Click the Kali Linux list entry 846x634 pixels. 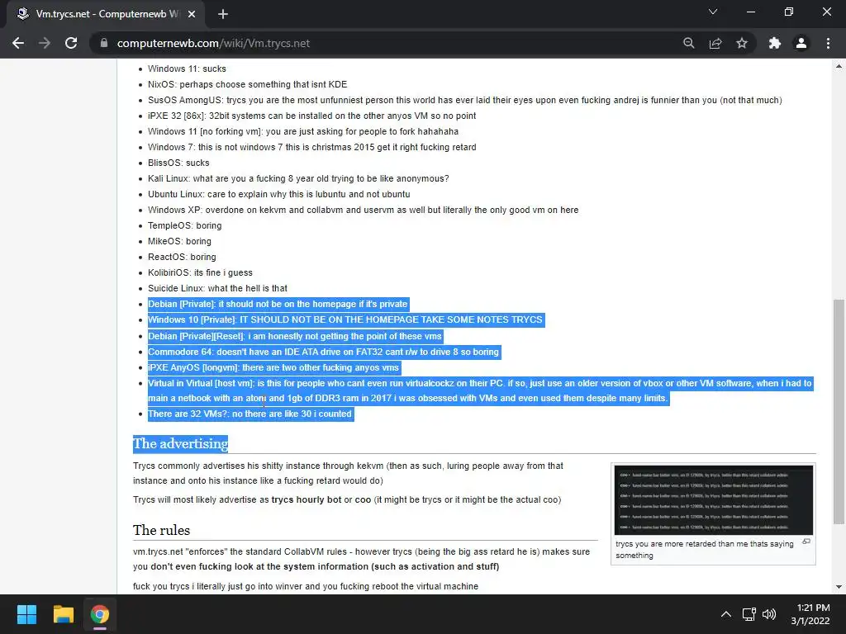point(298,178)
